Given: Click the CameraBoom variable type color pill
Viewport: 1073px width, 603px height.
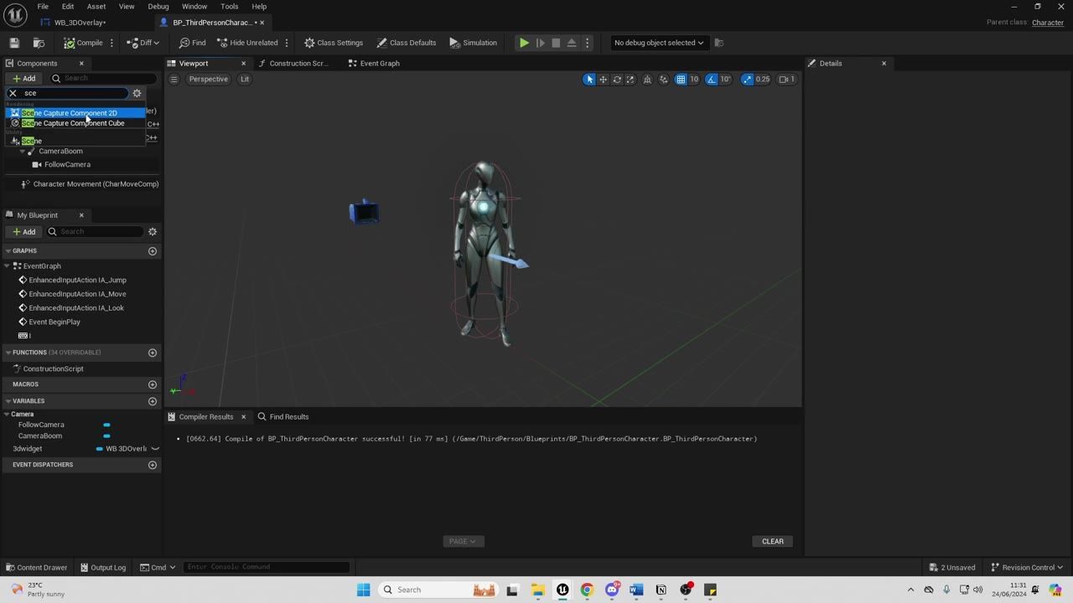Looking at the screenshot, I should (x=106, y=436).
